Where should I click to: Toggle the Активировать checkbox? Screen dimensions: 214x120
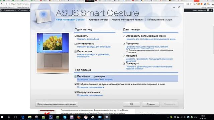point(76,44)
